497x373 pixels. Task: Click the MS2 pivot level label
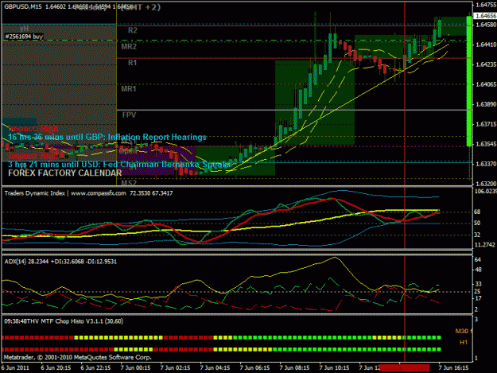(129, 183)
